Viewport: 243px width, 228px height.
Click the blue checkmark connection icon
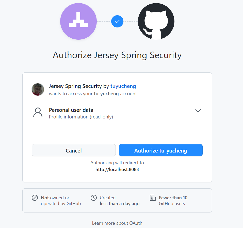click(117, 21)
